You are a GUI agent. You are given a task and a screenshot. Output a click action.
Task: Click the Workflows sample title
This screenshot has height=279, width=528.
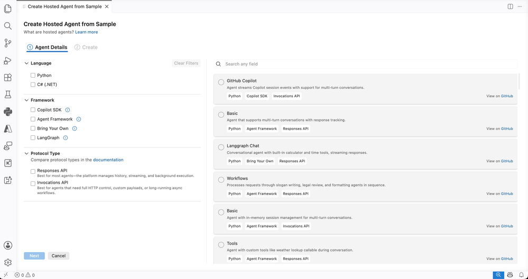pyautogui.click(x=237, y=179)
